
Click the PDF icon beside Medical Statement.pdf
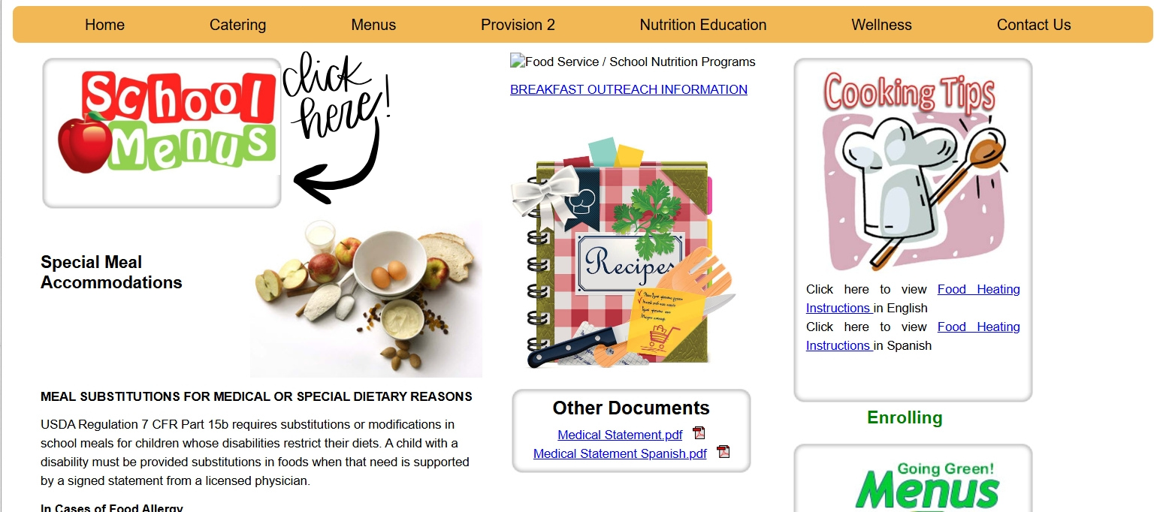tap(699, 433)
